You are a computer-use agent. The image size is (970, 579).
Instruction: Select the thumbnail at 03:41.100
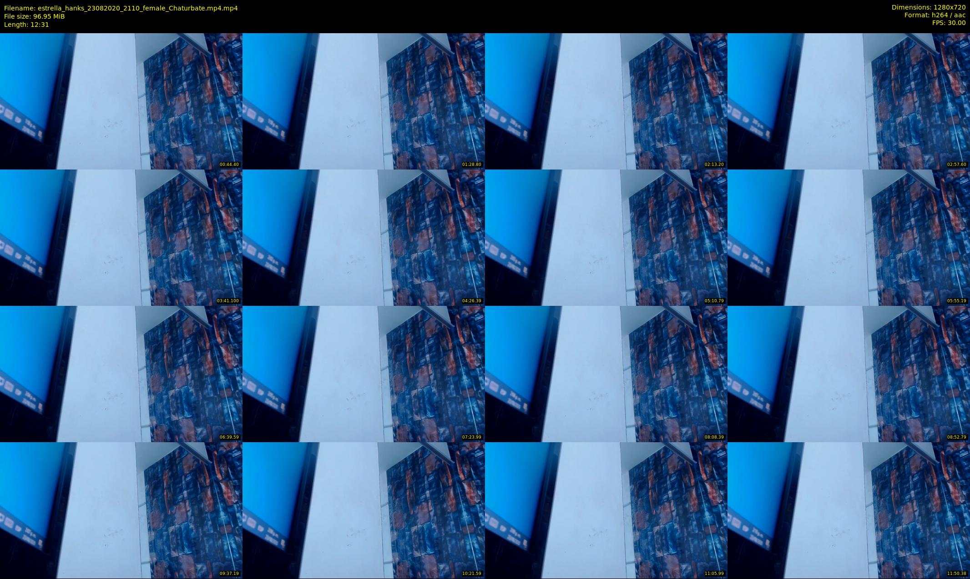click(x=121, y=237)
